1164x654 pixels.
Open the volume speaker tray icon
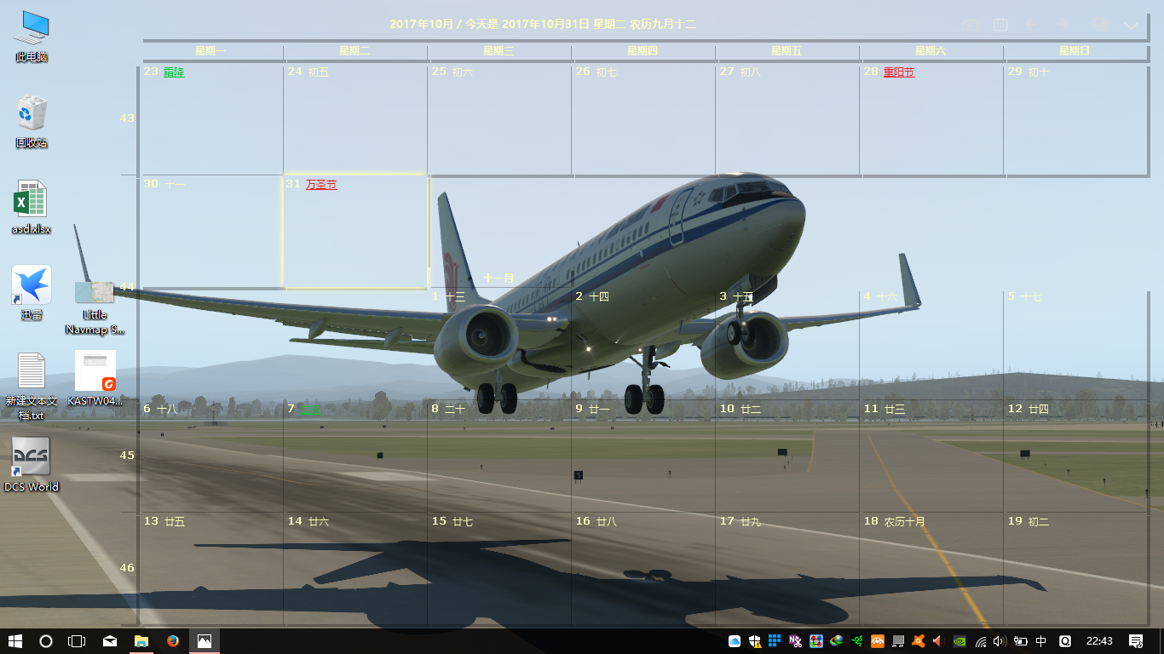[x=1000, y=641]
